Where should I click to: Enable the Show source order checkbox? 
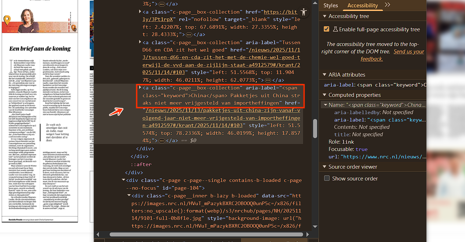[x=327, y=178]
